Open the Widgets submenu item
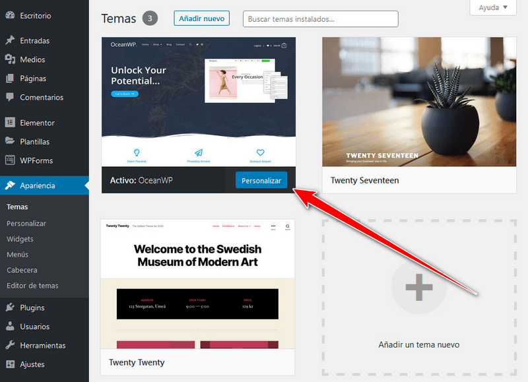 (x=20, y=239)
